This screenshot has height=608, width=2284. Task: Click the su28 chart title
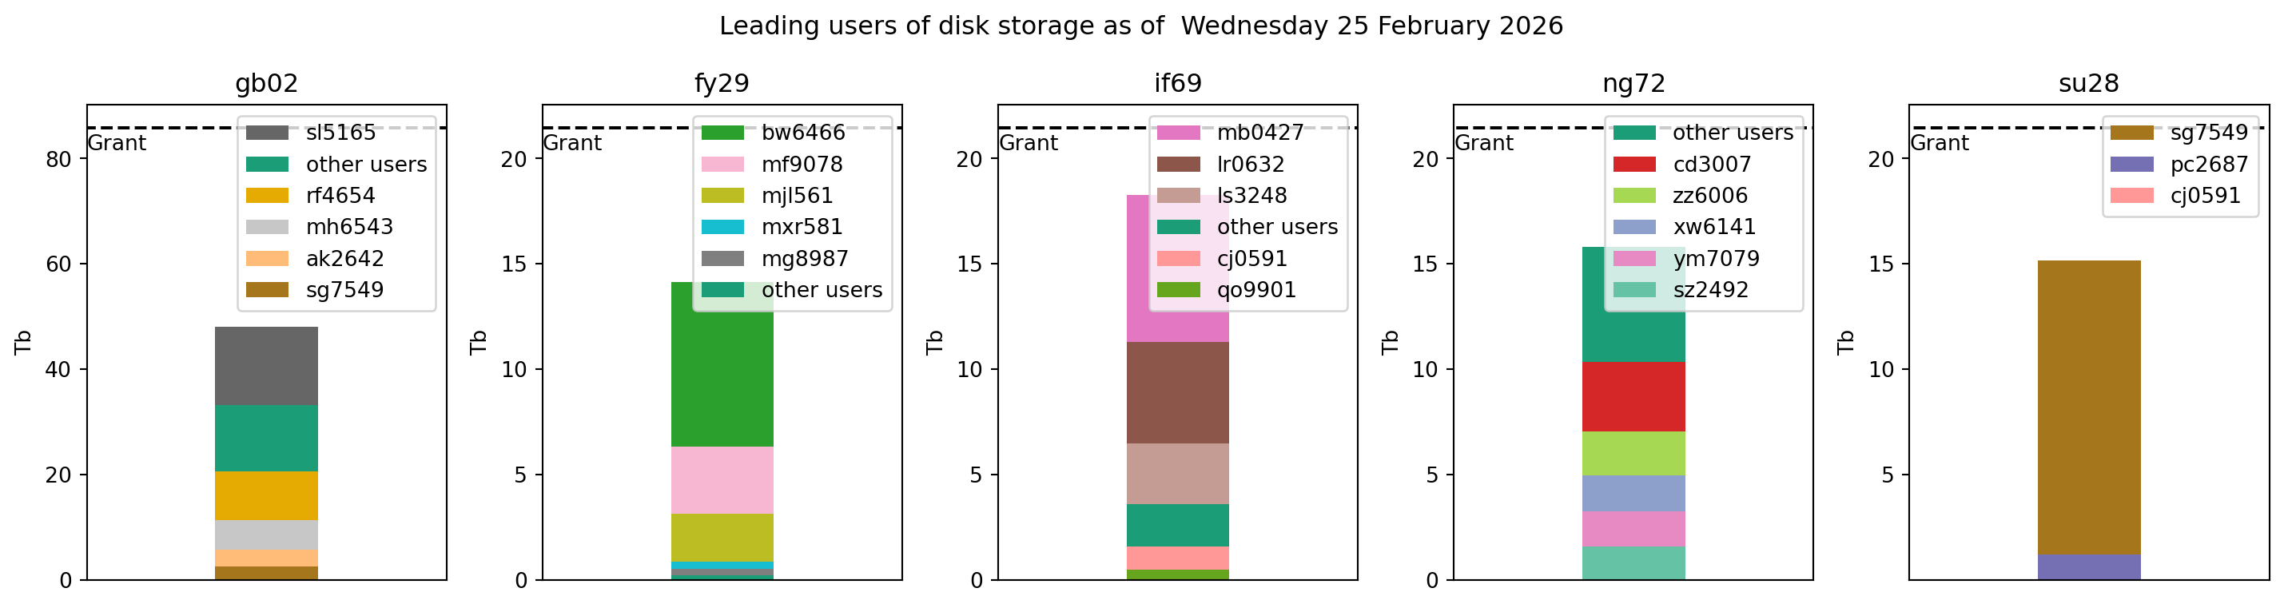point(2088,83)
